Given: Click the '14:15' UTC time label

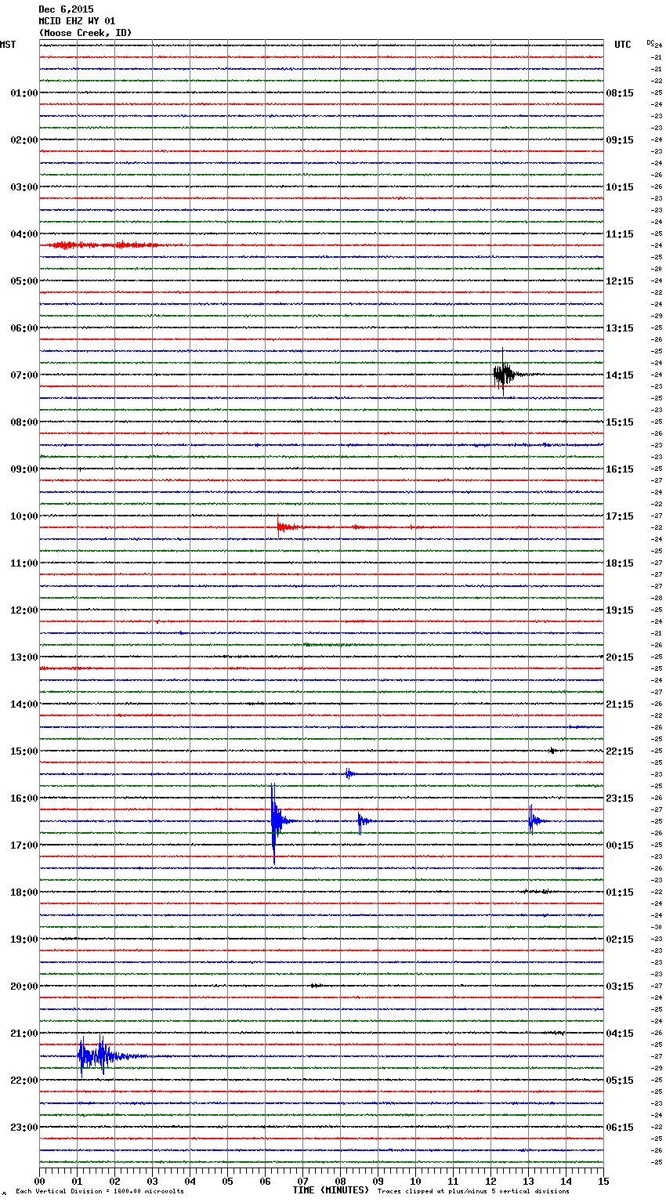Looking at the screenshot, I should 620,375.
